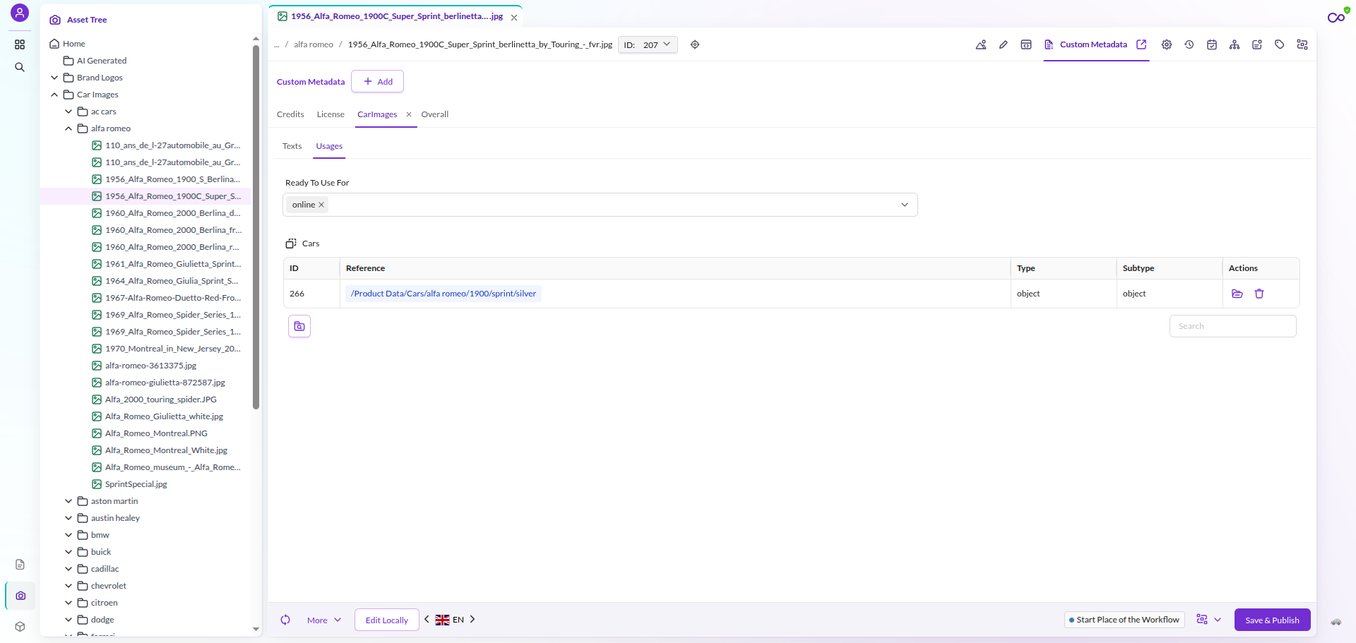Viewport: 1356px width, 643px height.
Task: Open the Edit pencil tab icon
Action: (x=1004, y=44)
